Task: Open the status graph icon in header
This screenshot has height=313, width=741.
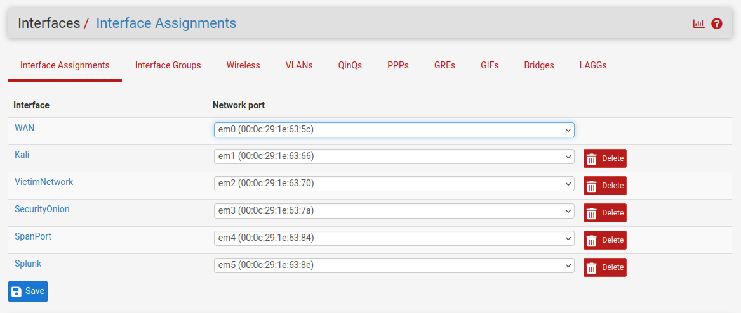Action: point(698,23)
